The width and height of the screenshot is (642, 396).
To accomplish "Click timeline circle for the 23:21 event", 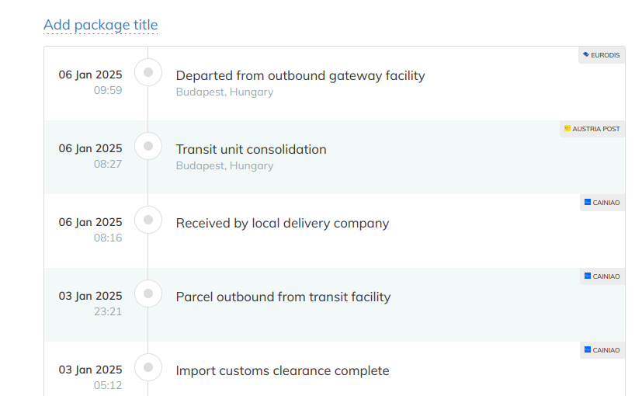I will coord(148,294).
